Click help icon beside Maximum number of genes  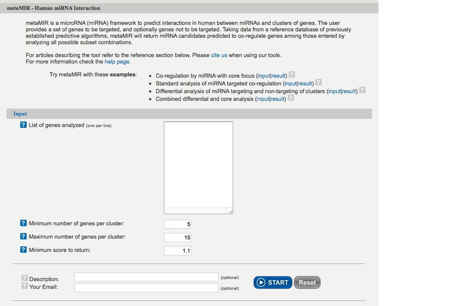click(x=23, y=236)
